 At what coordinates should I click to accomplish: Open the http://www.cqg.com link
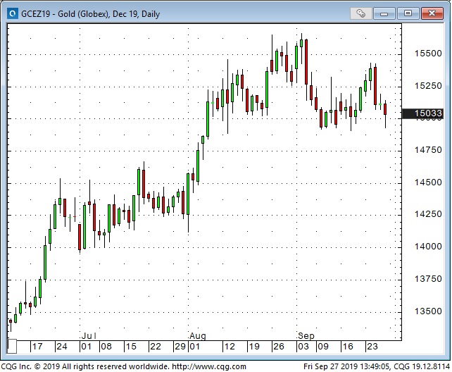209,367
